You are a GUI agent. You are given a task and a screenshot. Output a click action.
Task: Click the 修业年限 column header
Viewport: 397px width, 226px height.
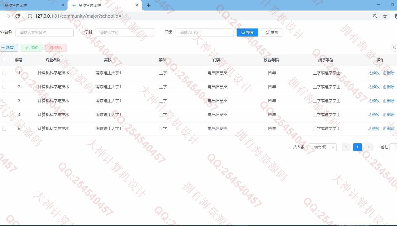point(271,60)
